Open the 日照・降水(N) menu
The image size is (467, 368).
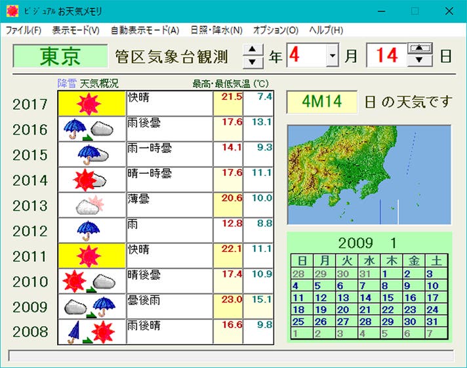216,30
